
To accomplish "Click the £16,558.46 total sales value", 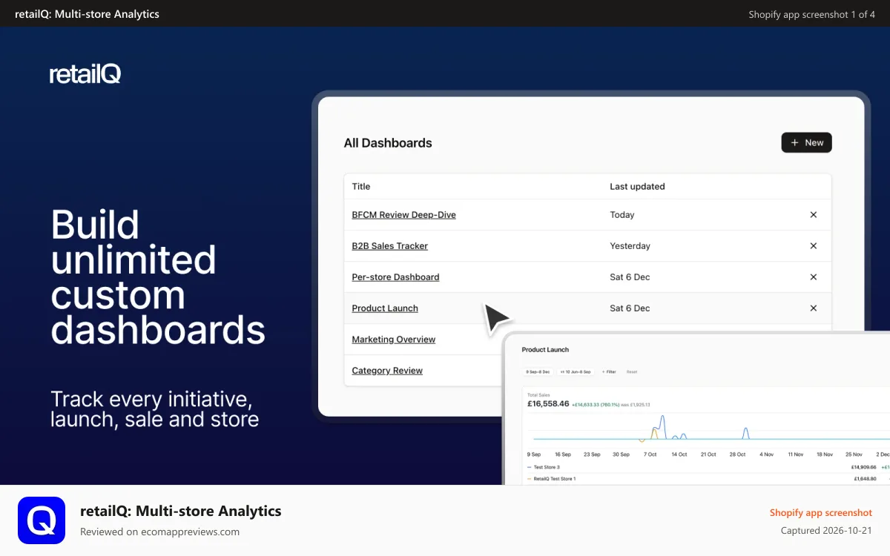I will 548,404.
